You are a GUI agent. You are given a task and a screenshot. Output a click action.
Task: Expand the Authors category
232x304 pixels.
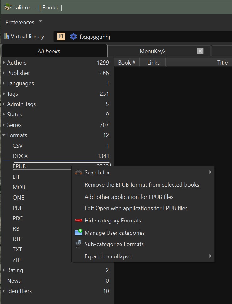click(4, 63)
